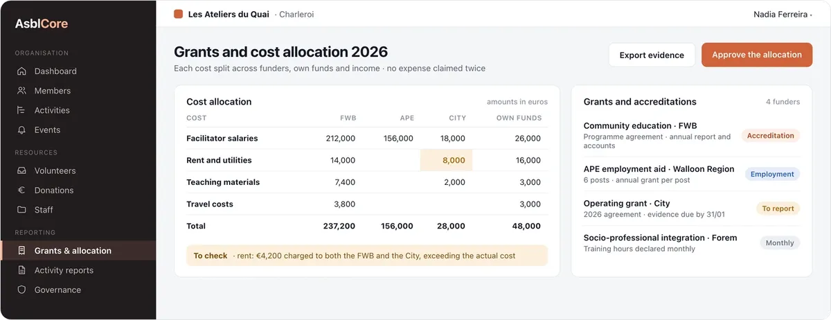
Task: Select the Teaching materials row label
Action: 223,182
